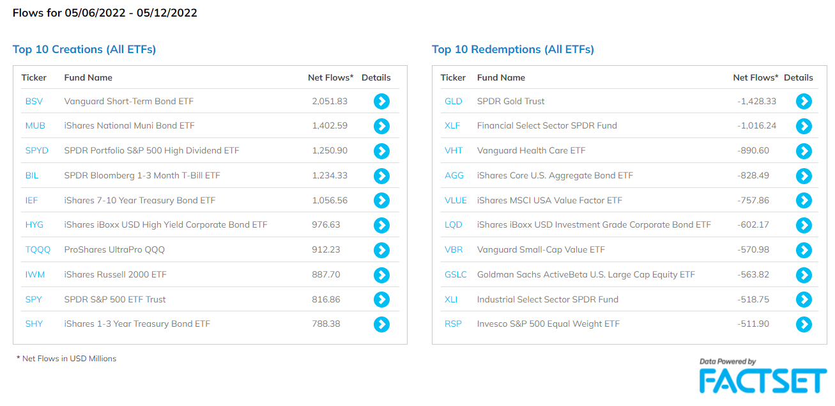Click Net Flows header in Redemptions table
835x406 pixels.
pyautogui.click(x=756, y=77)
